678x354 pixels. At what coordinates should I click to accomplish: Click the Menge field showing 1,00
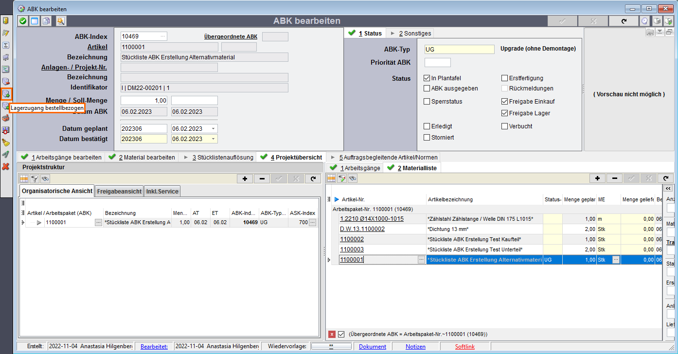pyautogui.click(x=144, y=100)
